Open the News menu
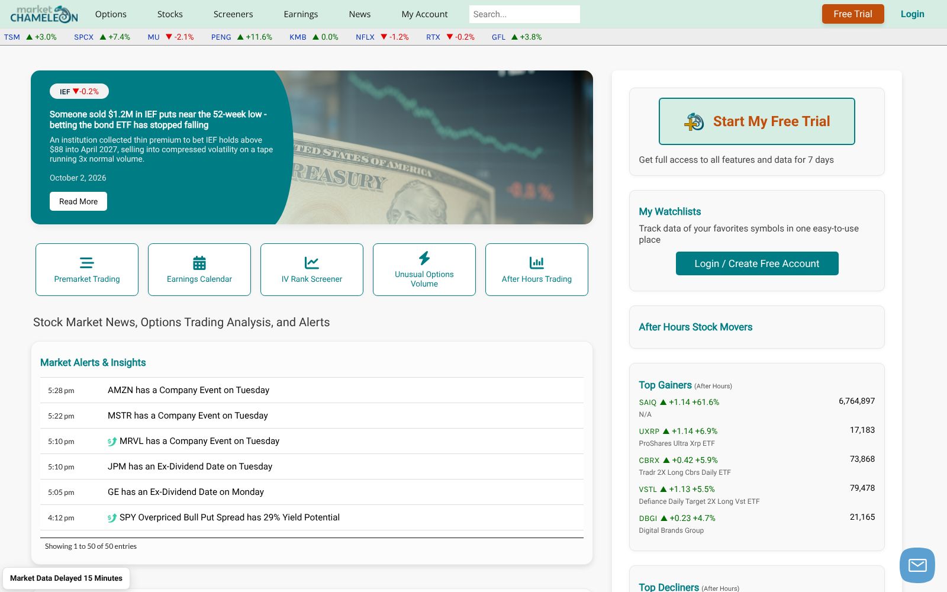This screenshot has height=592, width=947. pos(360,14)
